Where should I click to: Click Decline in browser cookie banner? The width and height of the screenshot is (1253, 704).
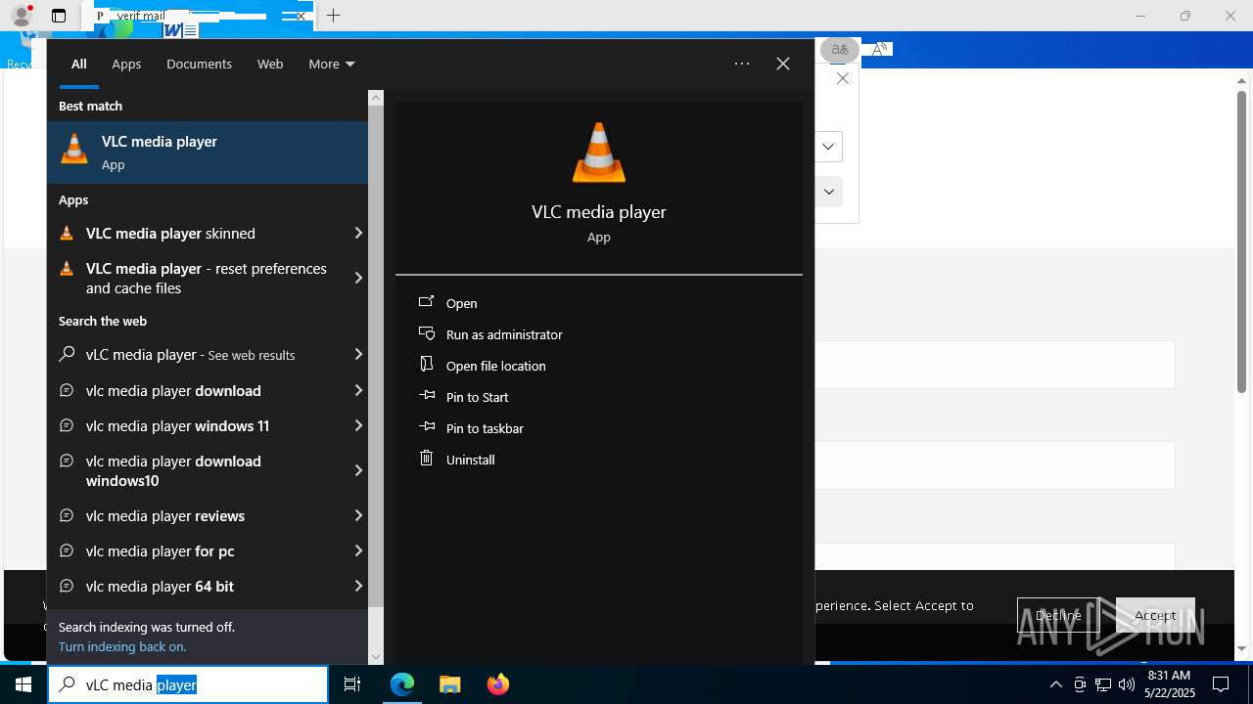(1058, 615)
